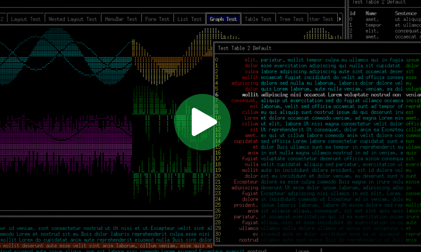Select the MenuBar Test tab
Image resolution: width=421 pixels, height=252 pixels.
121,19
